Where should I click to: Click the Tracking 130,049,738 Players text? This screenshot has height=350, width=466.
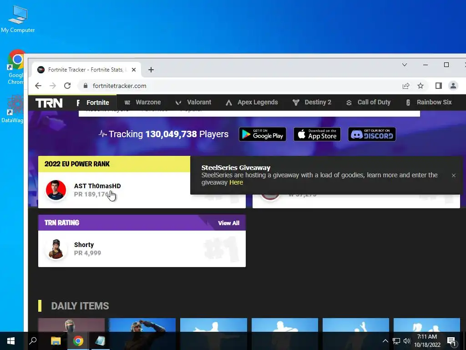(x=163, y=134)
